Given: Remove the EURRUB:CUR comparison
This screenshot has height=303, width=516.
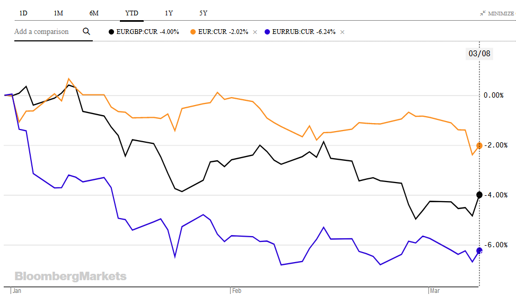Looking at the screenshot, I should pyautogui.click(x=342, y=32).
